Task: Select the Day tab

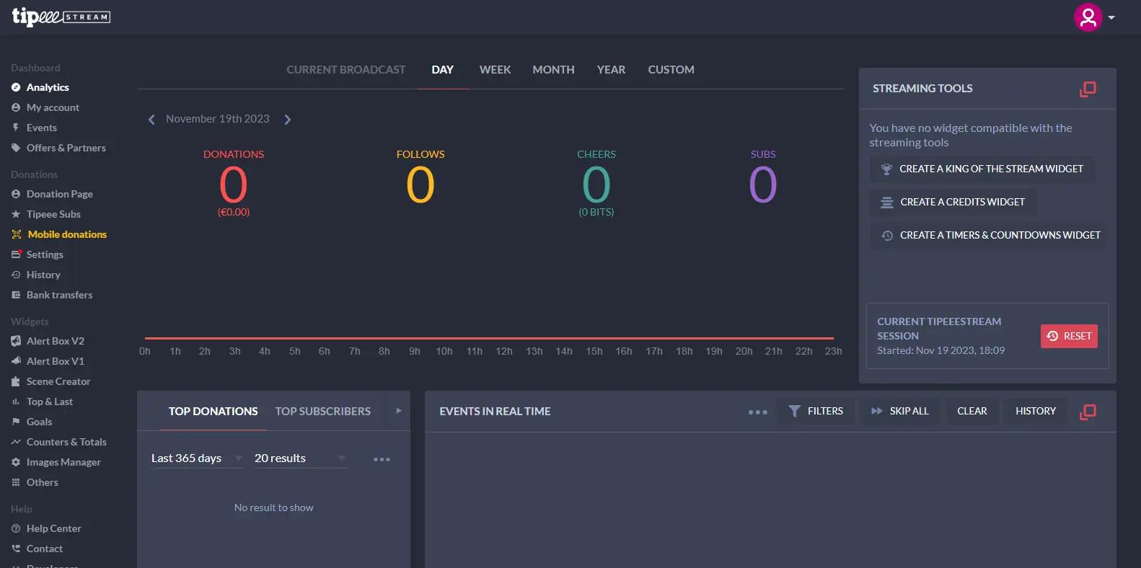Action: (x=443, y=70)
